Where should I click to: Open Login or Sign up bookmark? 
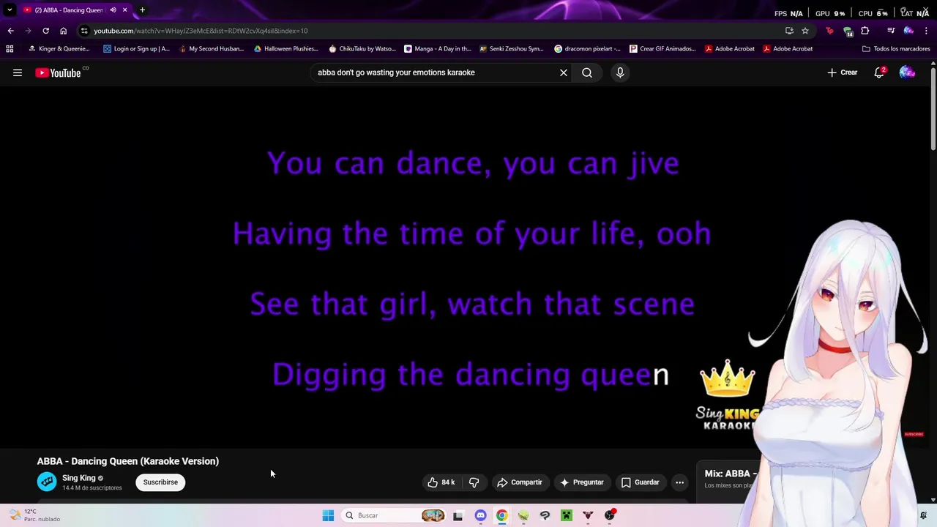(136, 49)
